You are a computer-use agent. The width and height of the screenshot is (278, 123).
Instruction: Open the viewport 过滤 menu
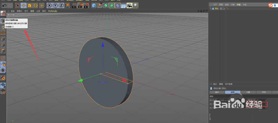tap(38, 11)
